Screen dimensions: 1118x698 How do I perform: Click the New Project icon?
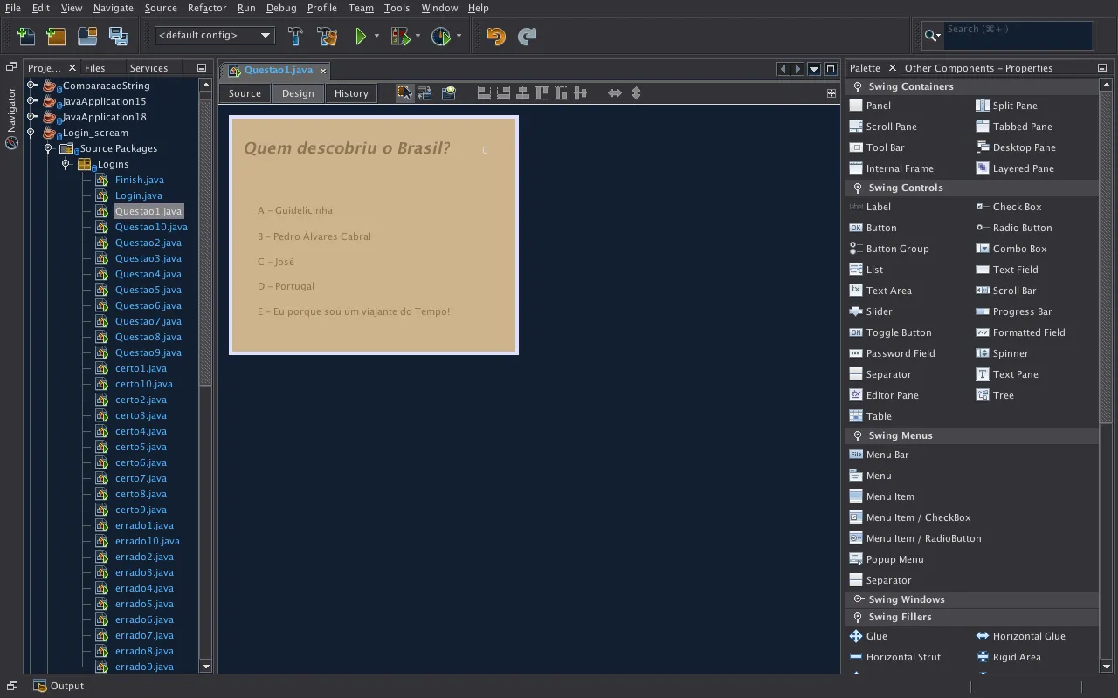(56, 37)
